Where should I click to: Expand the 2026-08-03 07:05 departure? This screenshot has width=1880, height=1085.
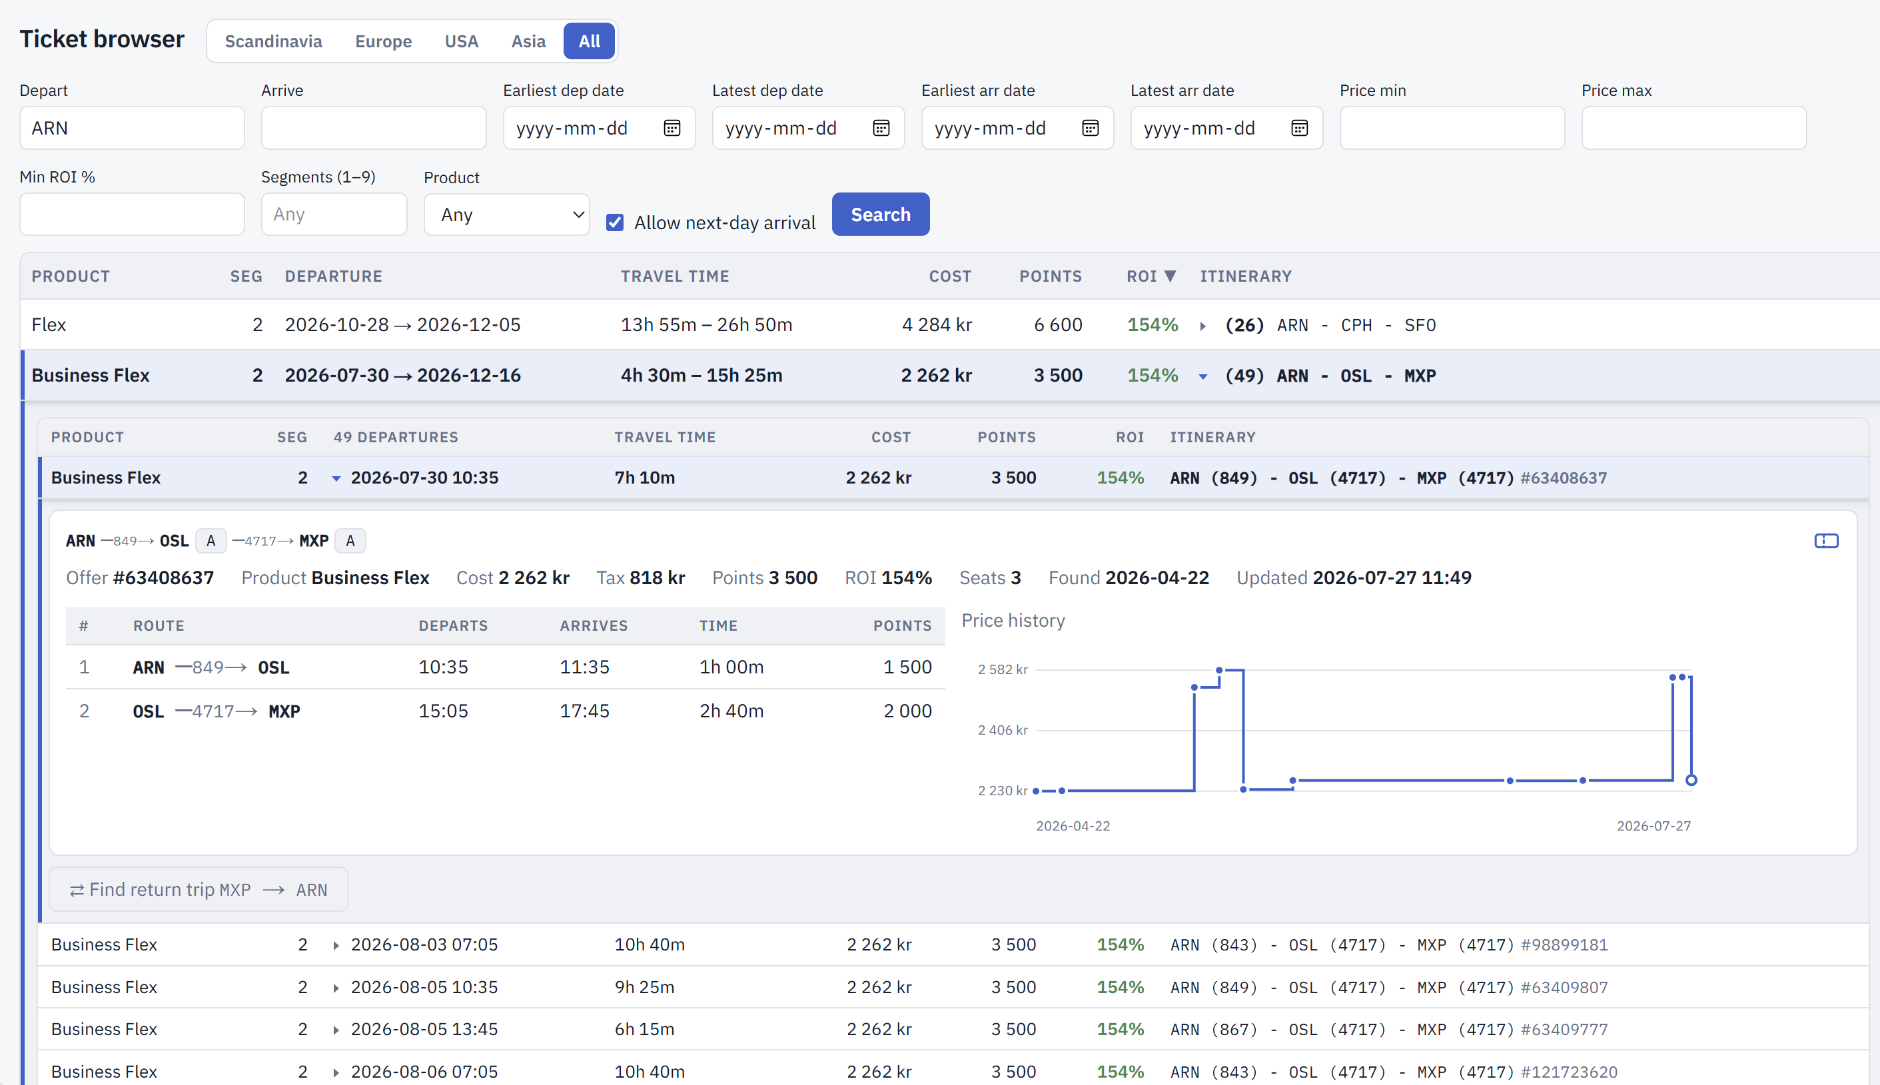pyautogui.click(x=336, y=946)
